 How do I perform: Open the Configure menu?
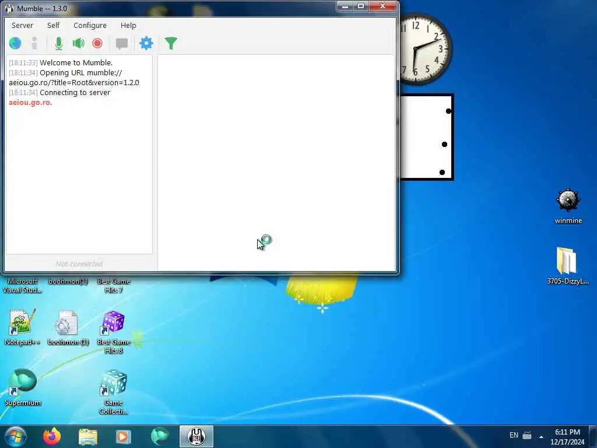click(90, 26)
